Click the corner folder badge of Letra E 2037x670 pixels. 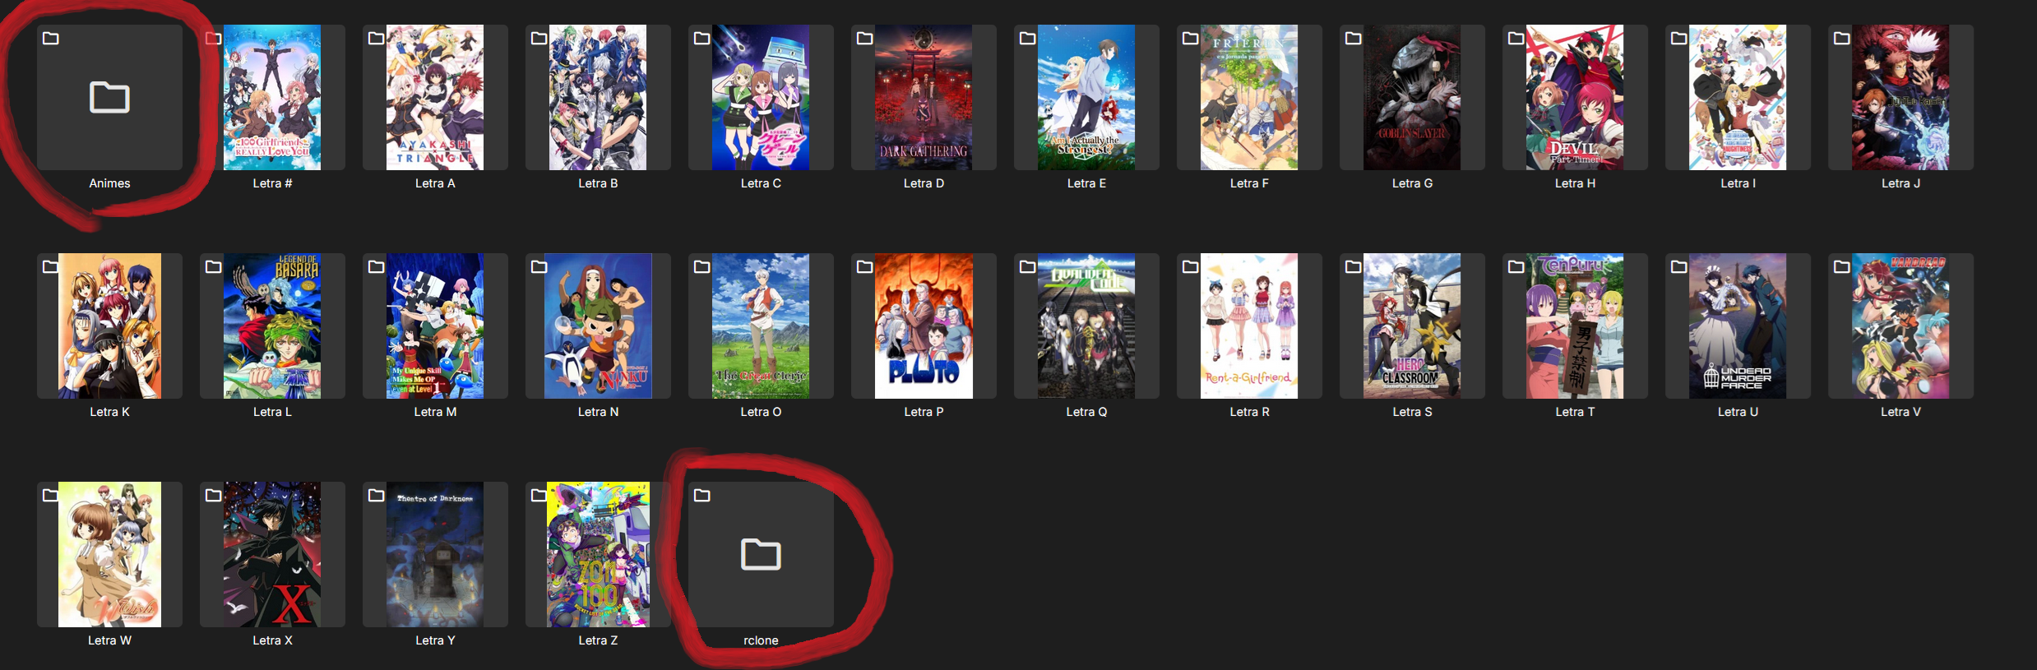1027,38
